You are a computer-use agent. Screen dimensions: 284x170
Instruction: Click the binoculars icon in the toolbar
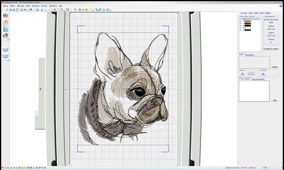click(14, 10)
